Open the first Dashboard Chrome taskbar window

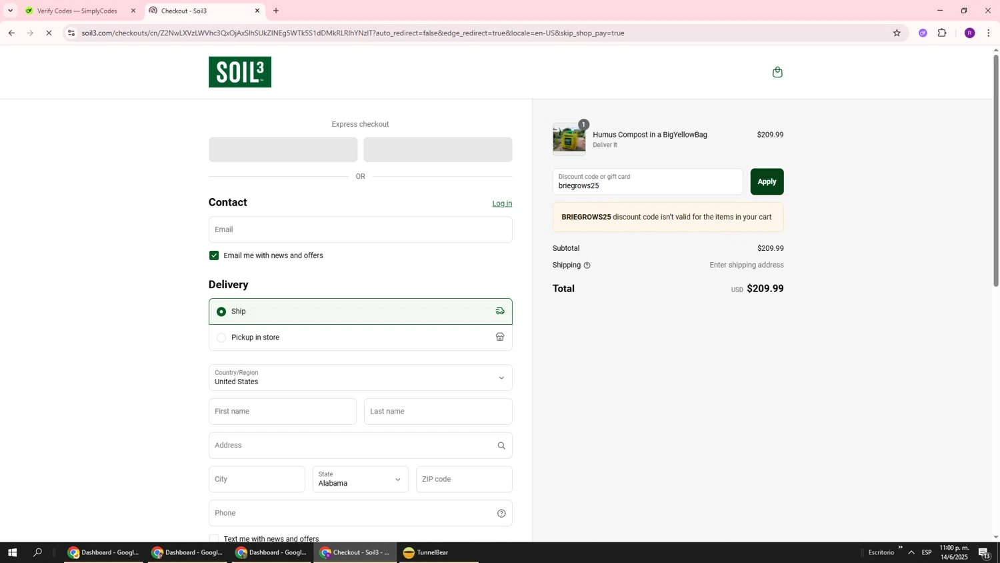[103, 552]
